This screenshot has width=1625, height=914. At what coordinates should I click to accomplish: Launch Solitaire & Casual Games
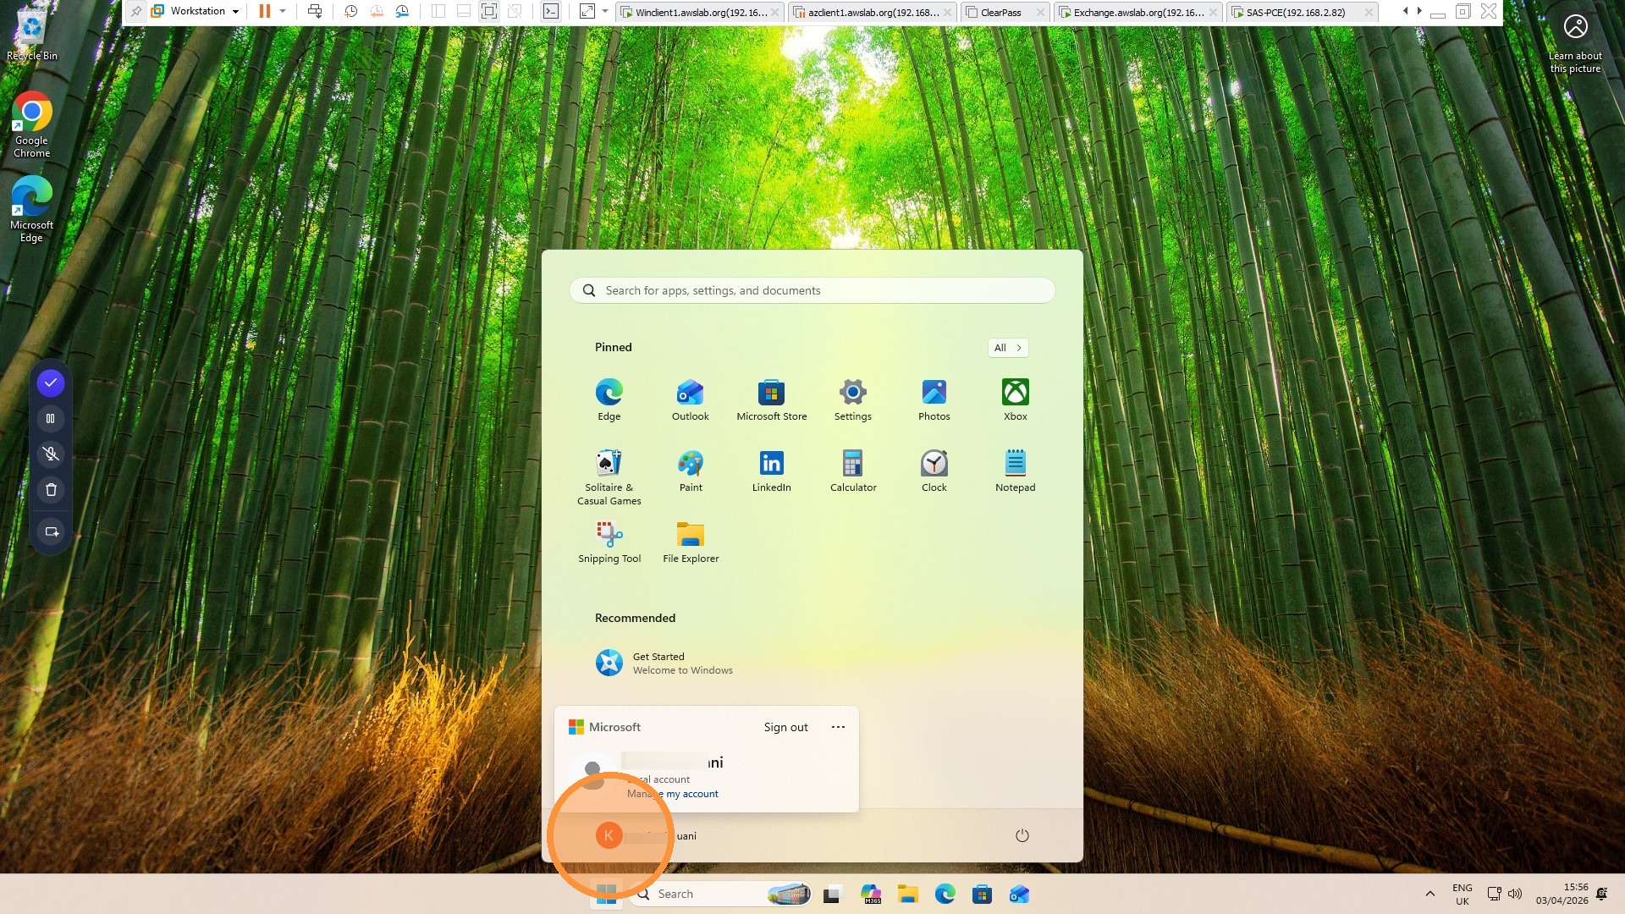tap(609, 477)
